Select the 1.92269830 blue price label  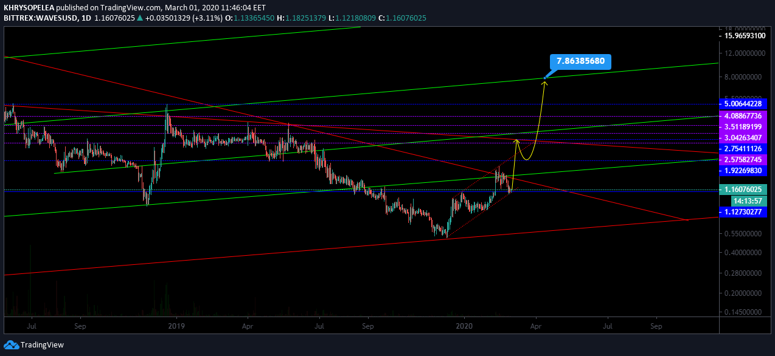pyautogui.click(x=743, y=171)
